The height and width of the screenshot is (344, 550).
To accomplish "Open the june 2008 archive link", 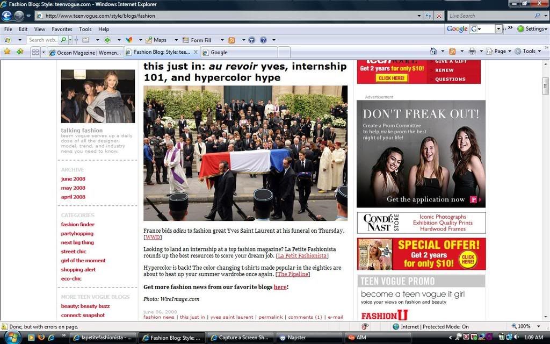I will pyautogui.click(x=73, y=178).
